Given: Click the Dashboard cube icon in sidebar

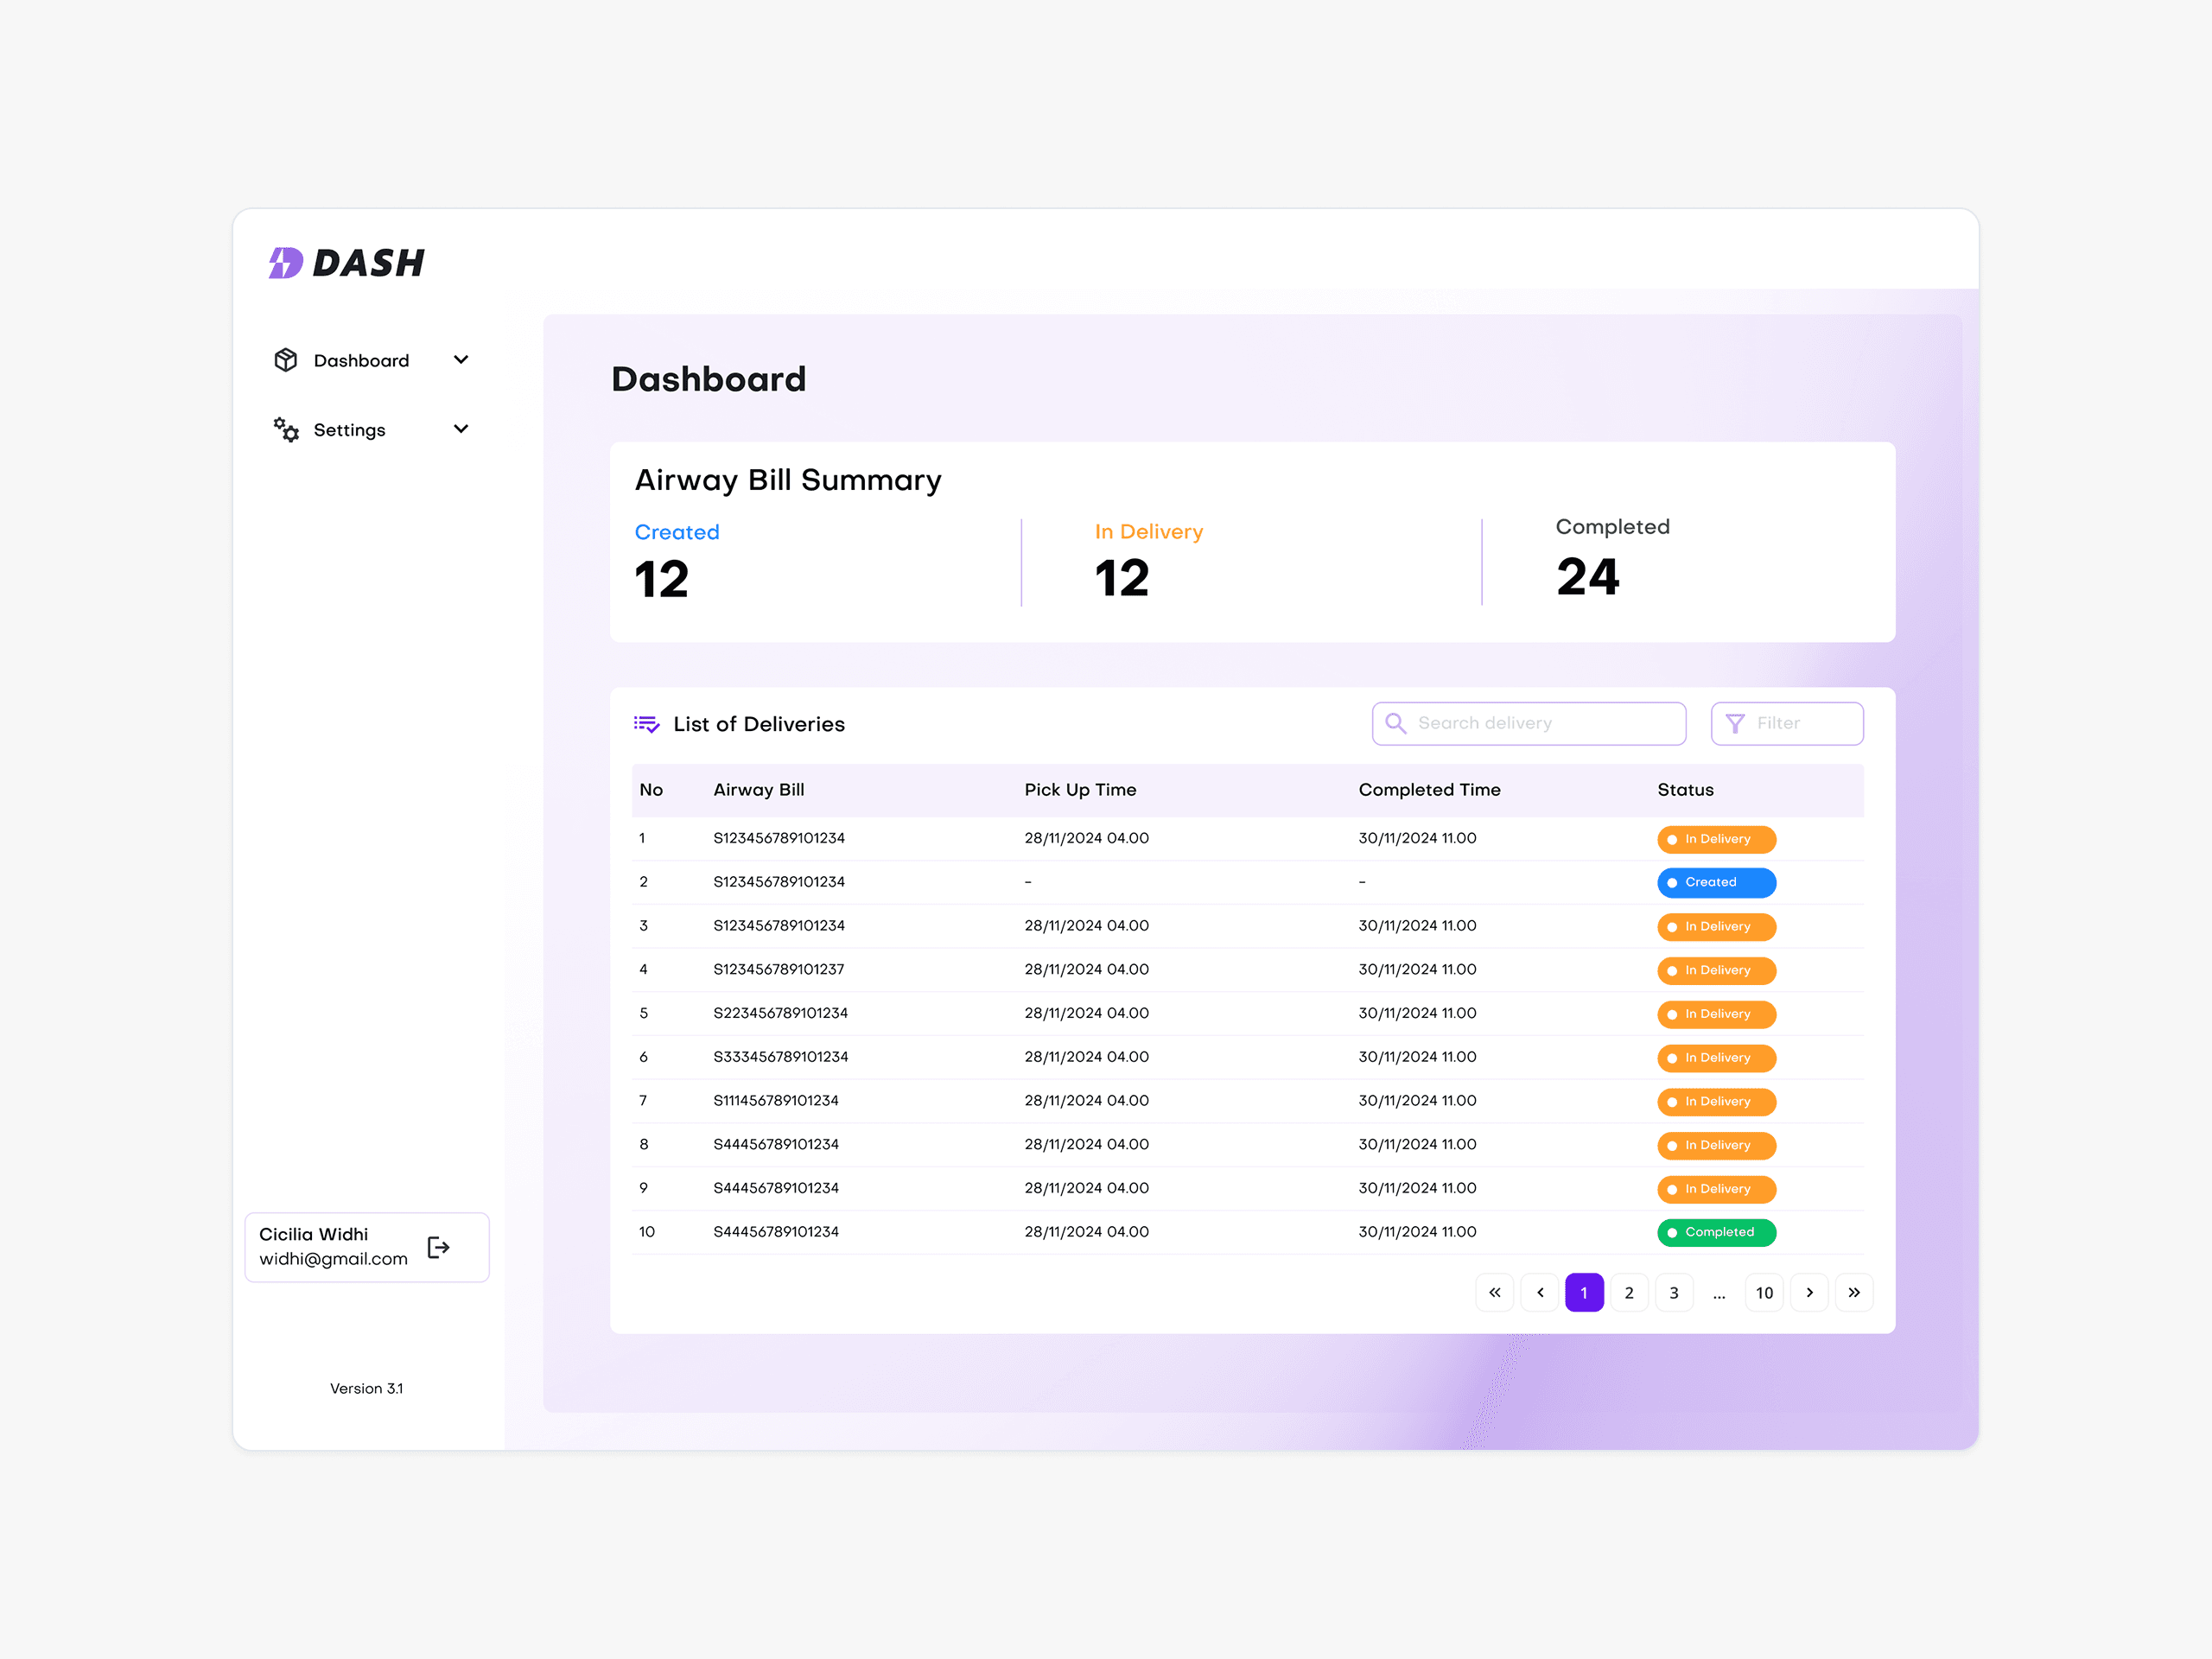Looking at the screenshot, I should [286, 360].
